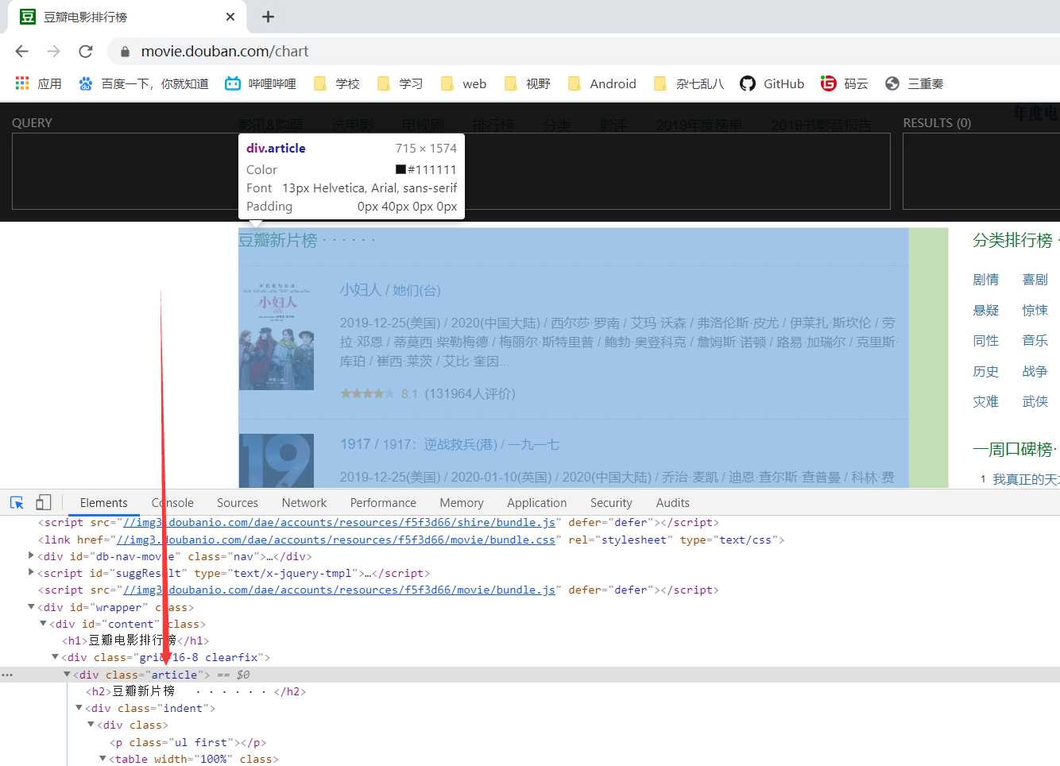Click the RESULTS output box

click(981, 171)
